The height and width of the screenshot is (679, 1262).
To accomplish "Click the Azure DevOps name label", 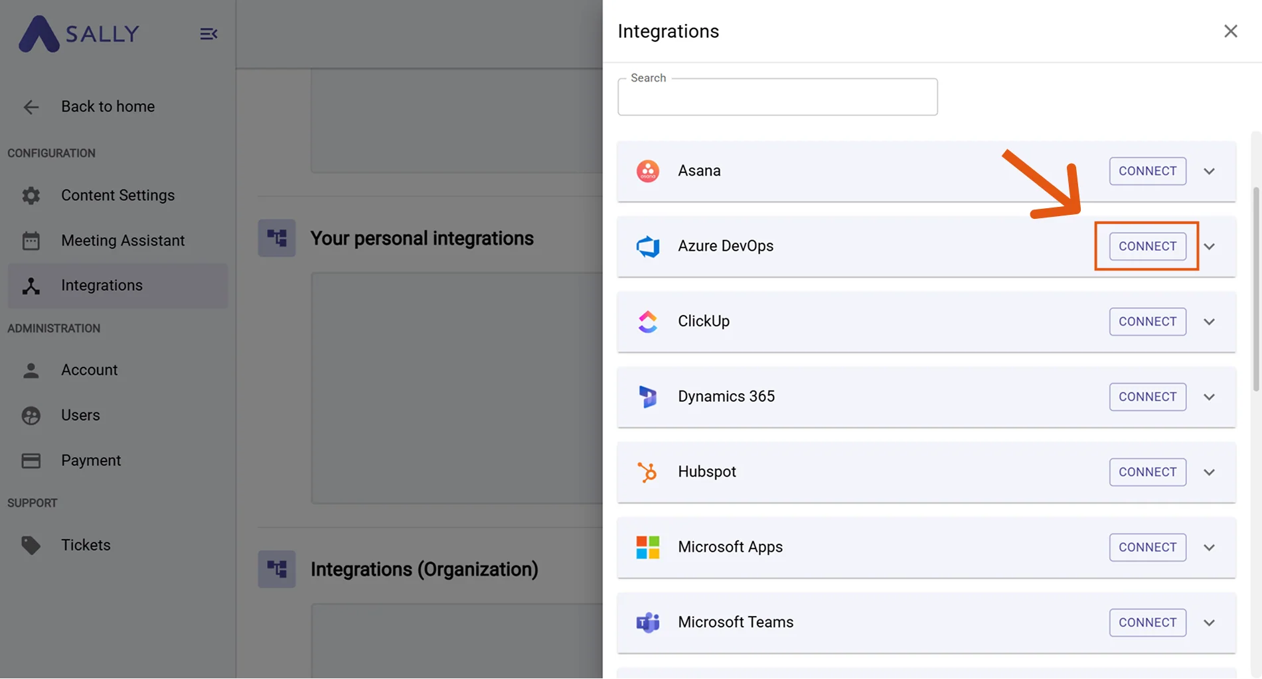I will (x=726, y=246).
